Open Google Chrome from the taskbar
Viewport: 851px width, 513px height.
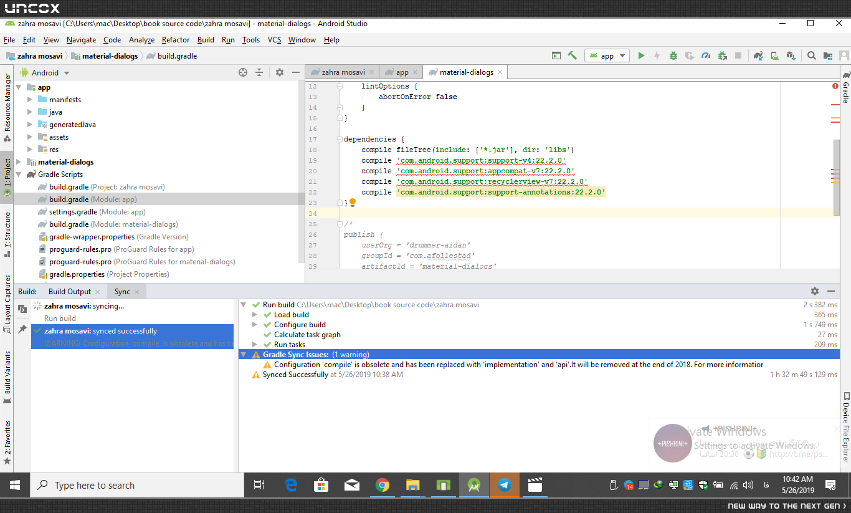coord(383,485)
